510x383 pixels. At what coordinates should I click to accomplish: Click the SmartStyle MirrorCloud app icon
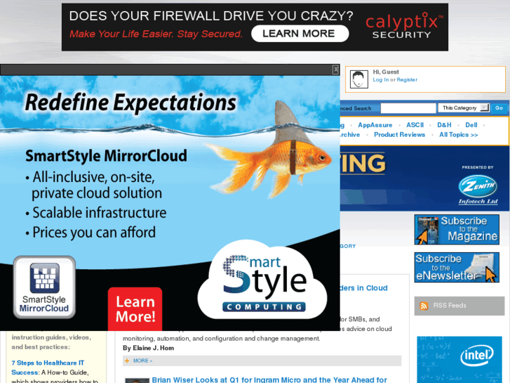point(44,287)
